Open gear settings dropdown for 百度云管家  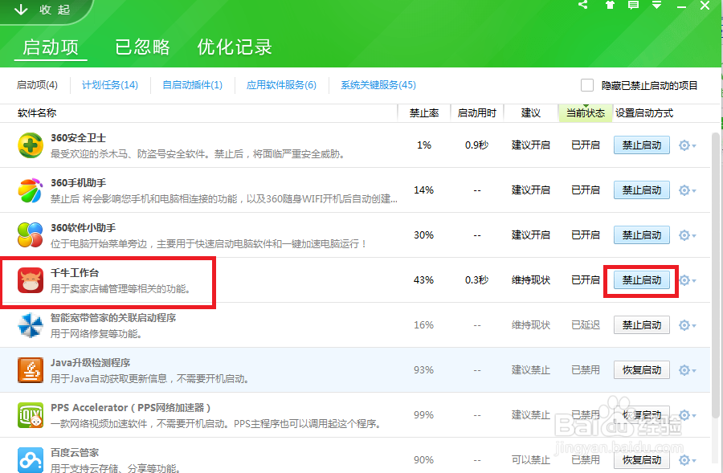pos(687,459)
